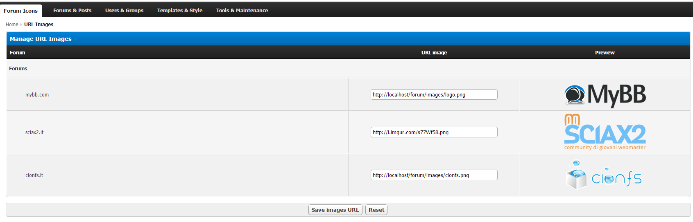The width and height of the screenshot is (693, 222).
Task: Focus the cionfs.it URL image field
Action: click(x=434, y=175)
